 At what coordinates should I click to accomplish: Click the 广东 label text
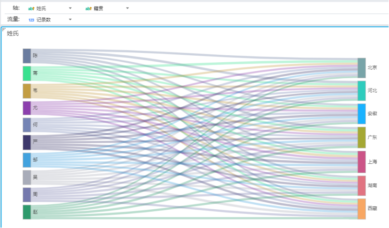point(373,137)
